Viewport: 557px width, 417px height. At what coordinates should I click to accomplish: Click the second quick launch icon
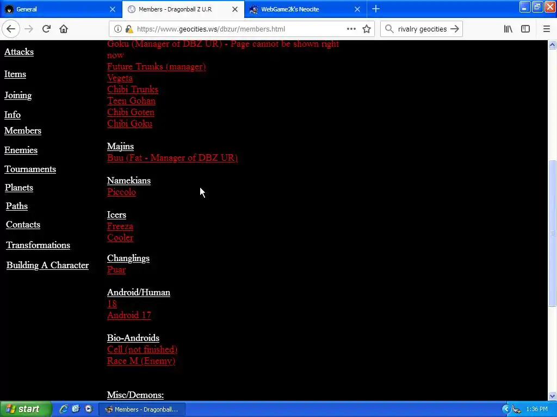[76, 409]
